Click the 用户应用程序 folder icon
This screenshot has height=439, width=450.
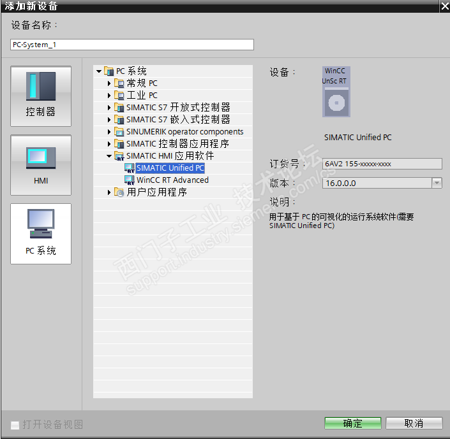pyautogui.click(x=119, y=192)
